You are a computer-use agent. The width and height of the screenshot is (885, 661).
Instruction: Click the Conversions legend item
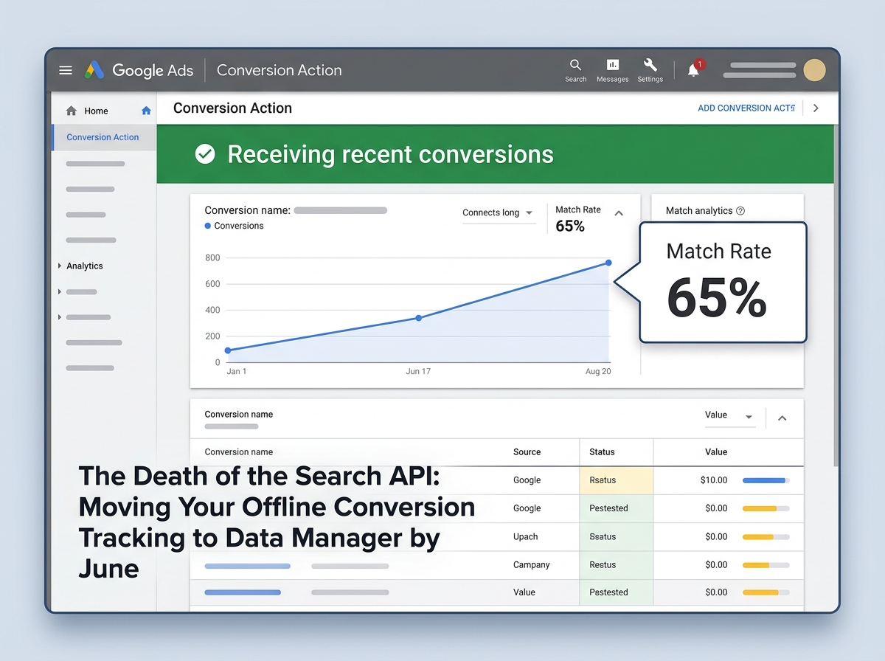234,226
